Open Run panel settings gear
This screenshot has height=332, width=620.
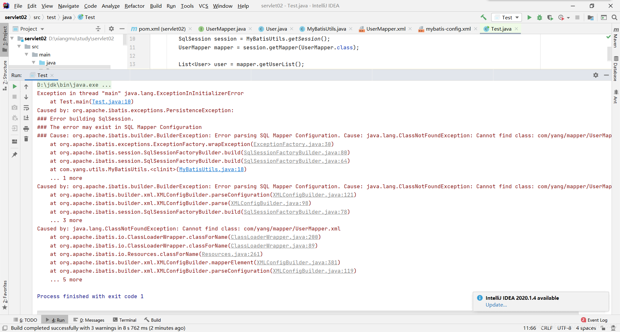(596, 75)
